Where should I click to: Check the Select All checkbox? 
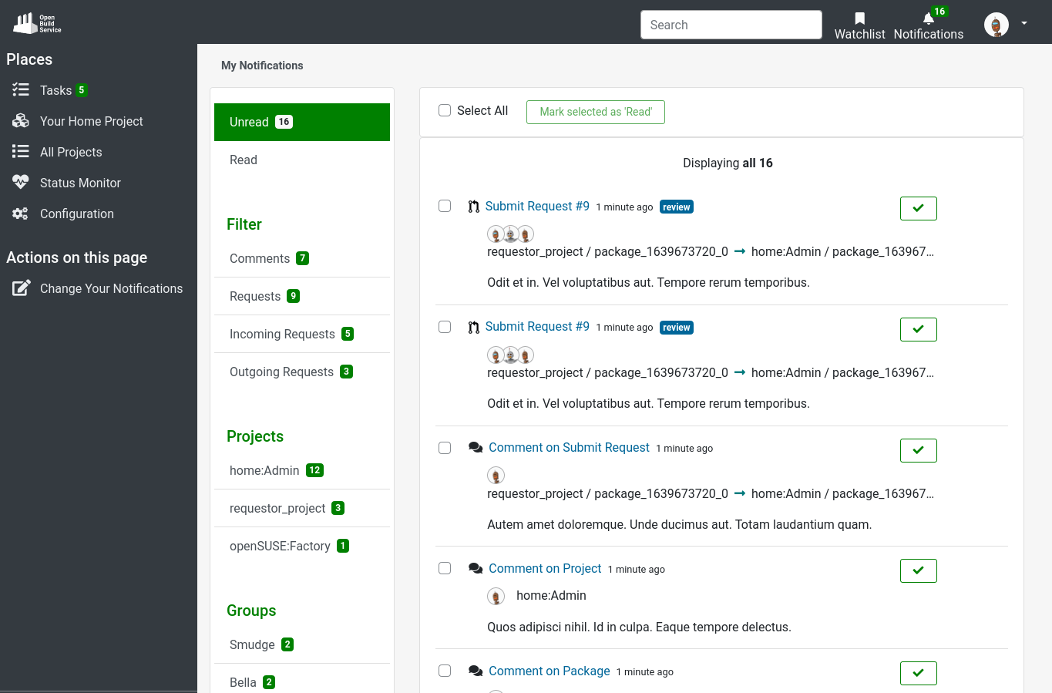pyautogui.click(x=445, y=110)
